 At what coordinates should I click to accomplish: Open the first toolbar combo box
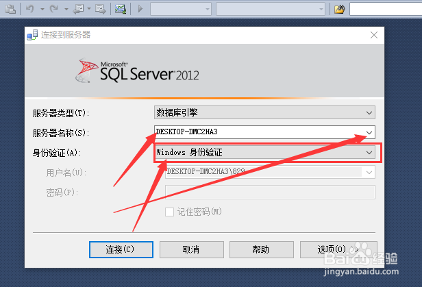point(181,9)
